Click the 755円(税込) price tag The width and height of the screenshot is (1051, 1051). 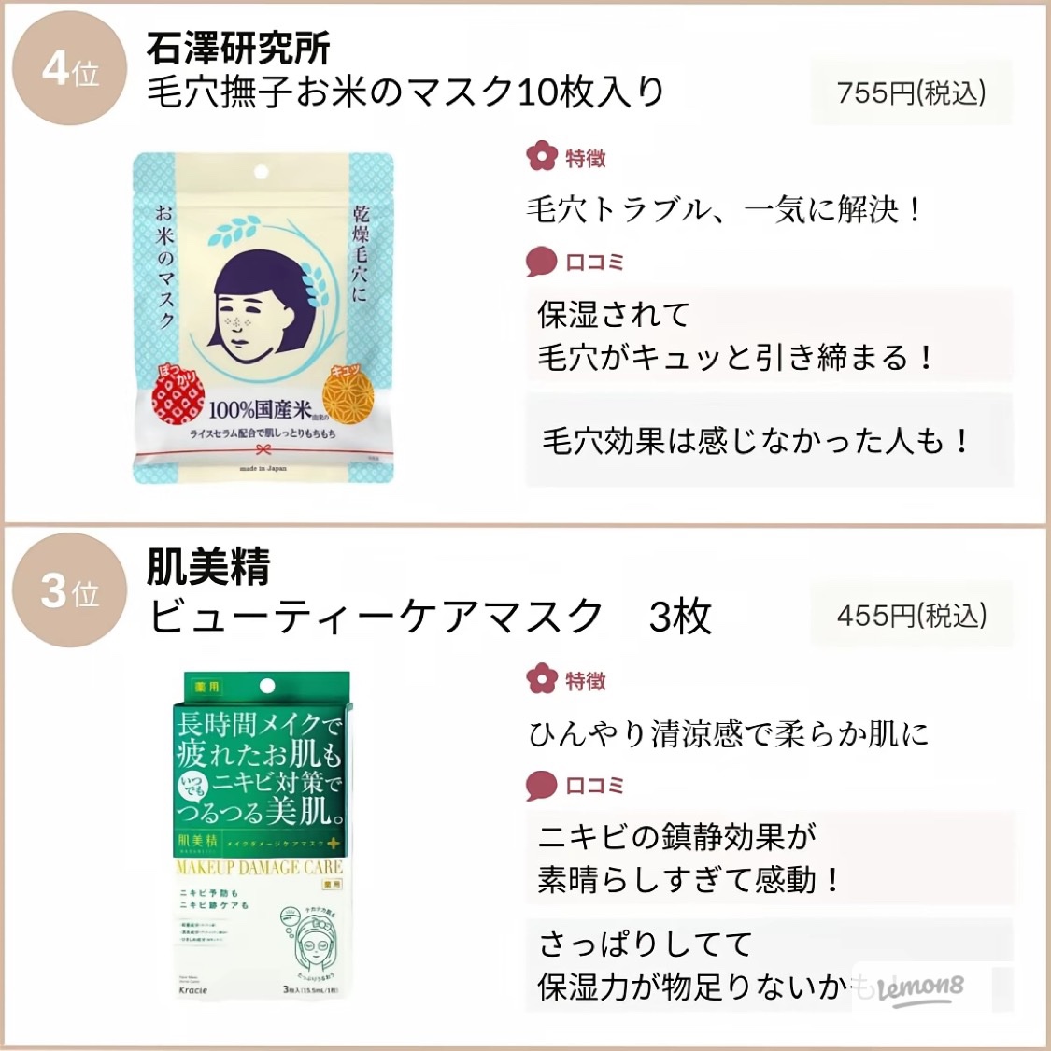tap(912, 92)
